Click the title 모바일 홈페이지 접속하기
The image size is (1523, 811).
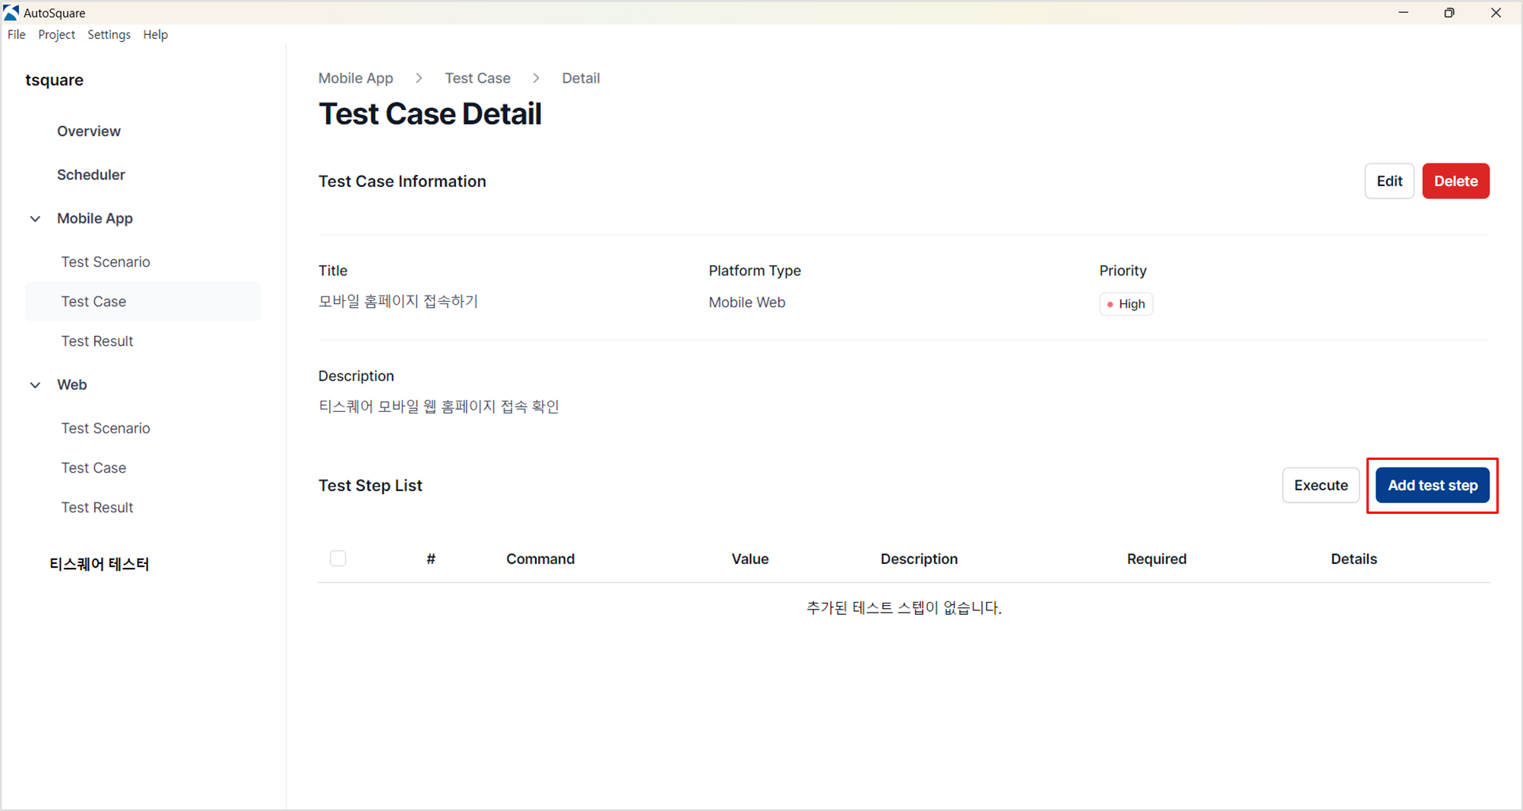398,301
